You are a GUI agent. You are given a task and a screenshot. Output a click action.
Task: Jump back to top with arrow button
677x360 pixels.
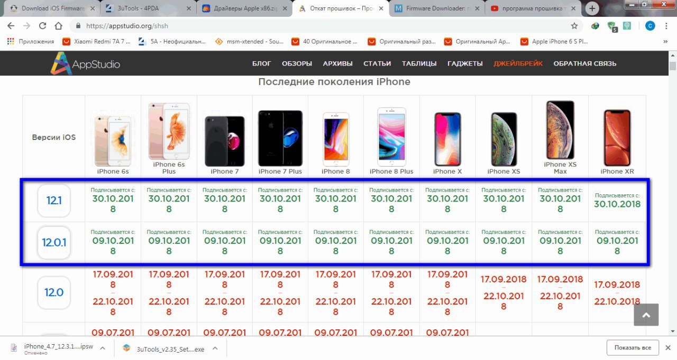[646, 315]
